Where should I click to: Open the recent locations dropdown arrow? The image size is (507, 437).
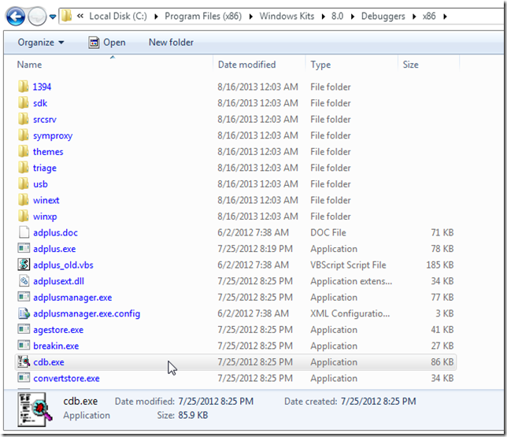[53, 17]
